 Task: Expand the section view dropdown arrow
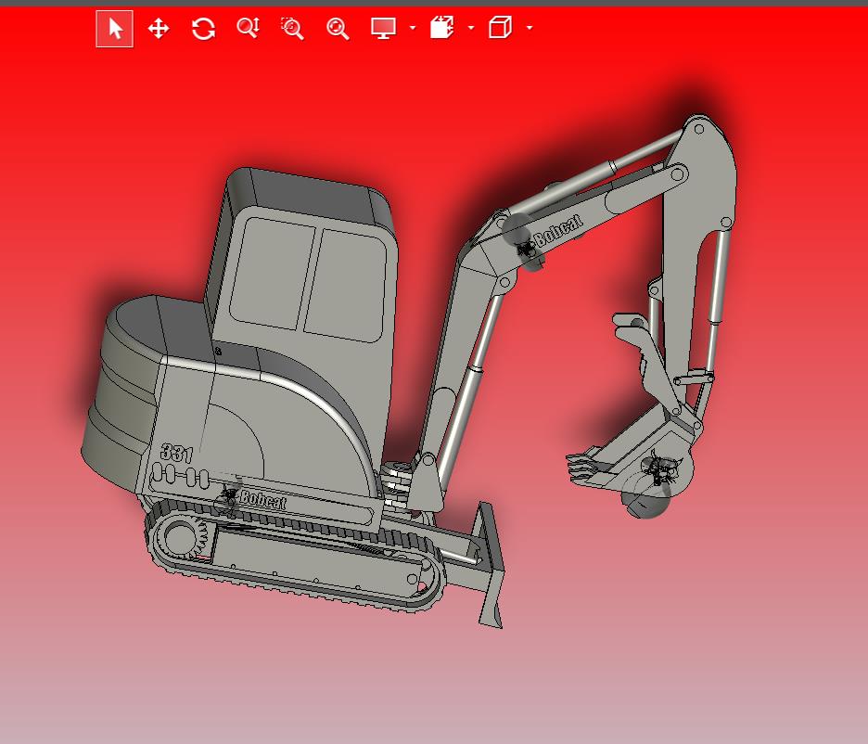(471, 27)
